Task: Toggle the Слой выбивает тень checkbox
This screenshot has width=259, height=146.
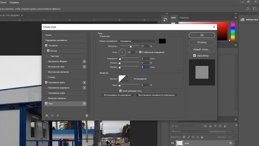Action: click(121, 91)
